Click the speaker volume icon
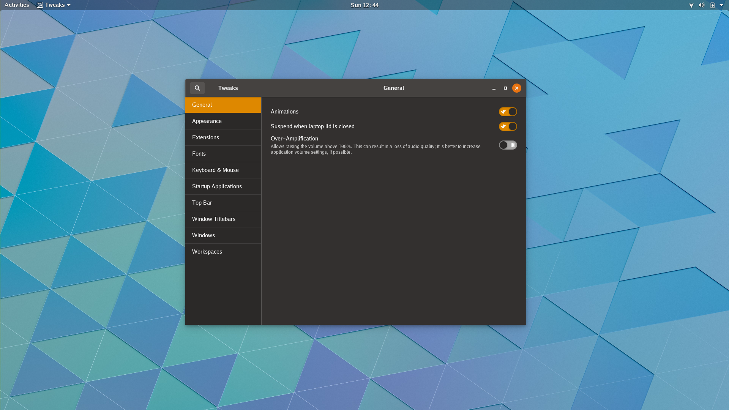The height and width of the screenshot is (410, 729). click(x=701, y=5)
